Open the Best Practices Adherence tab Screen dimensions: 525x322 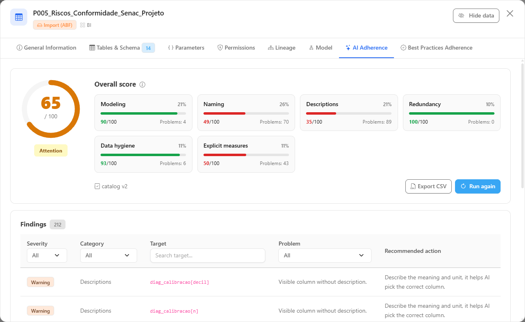tap(436, 48)
